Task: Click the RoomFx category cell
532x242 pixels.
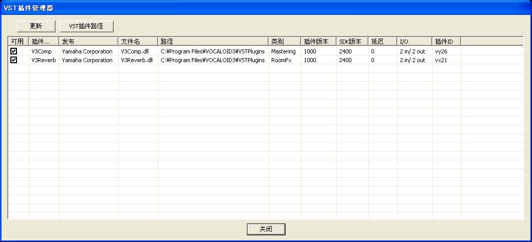Action: pyautogui.click(x=281, y=60)
